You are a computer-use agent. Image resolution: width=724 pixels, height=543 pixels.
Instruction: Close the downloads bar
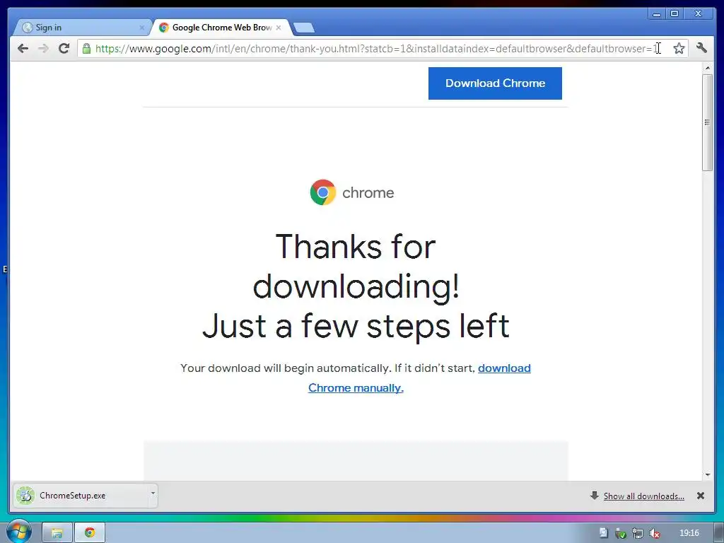click(701, 496)
